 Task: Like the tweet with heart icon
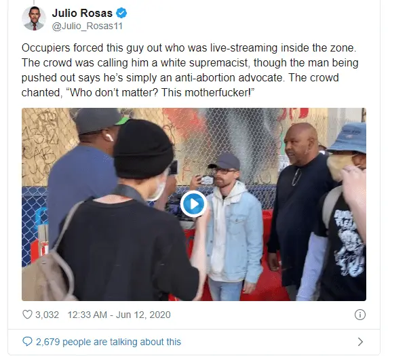coord(27,315)
